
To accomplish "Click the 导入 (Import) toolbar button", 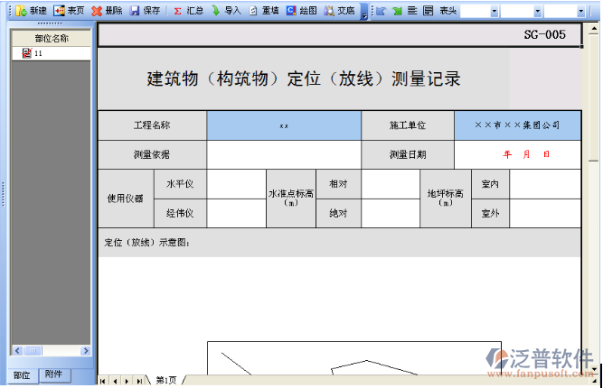I will click(x=226, y=11).
